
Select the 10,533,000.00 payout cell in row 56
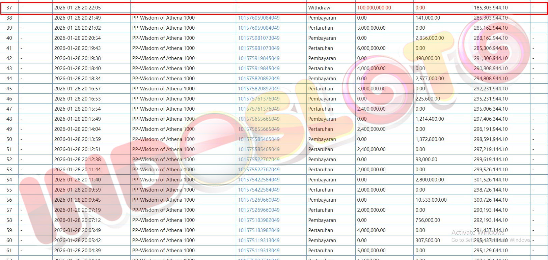431,200
